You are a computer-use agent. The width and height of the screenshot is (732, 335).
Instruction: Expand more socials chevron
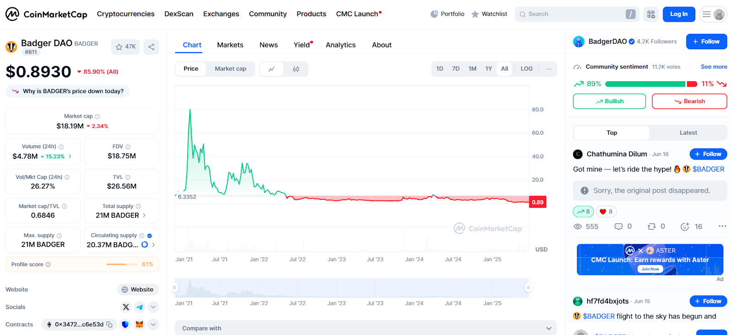coord(153,307)
